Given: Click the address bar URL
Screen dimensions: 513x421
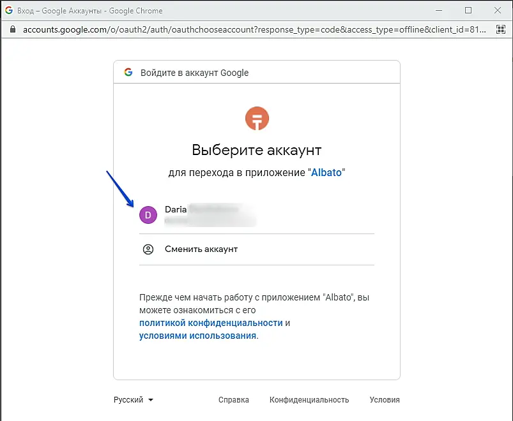Looking at the screenshot, I should point(254,30).
